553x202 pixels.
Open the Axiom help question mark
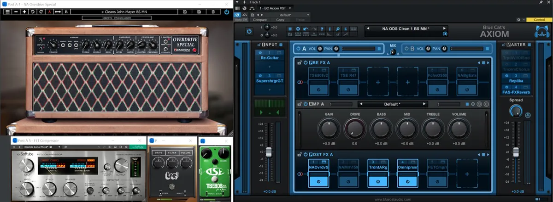[323, 29]
